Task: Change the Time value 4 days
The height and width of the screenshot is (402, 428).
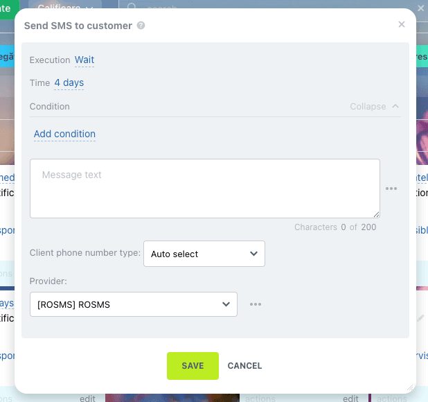Action: click(69, 83)
